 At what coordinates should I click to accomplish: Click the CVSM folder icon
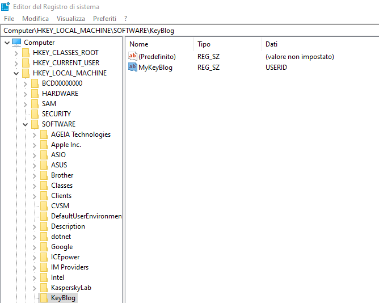pos(44,206)
